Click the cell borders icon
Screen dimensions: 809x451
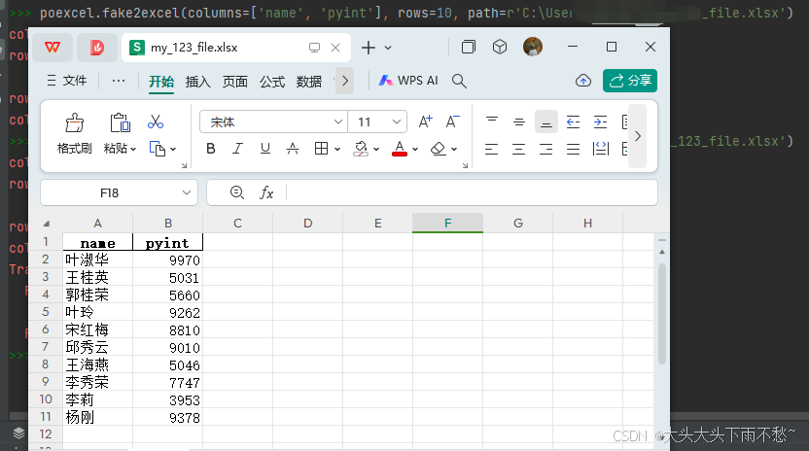click(x=321, y=149)
